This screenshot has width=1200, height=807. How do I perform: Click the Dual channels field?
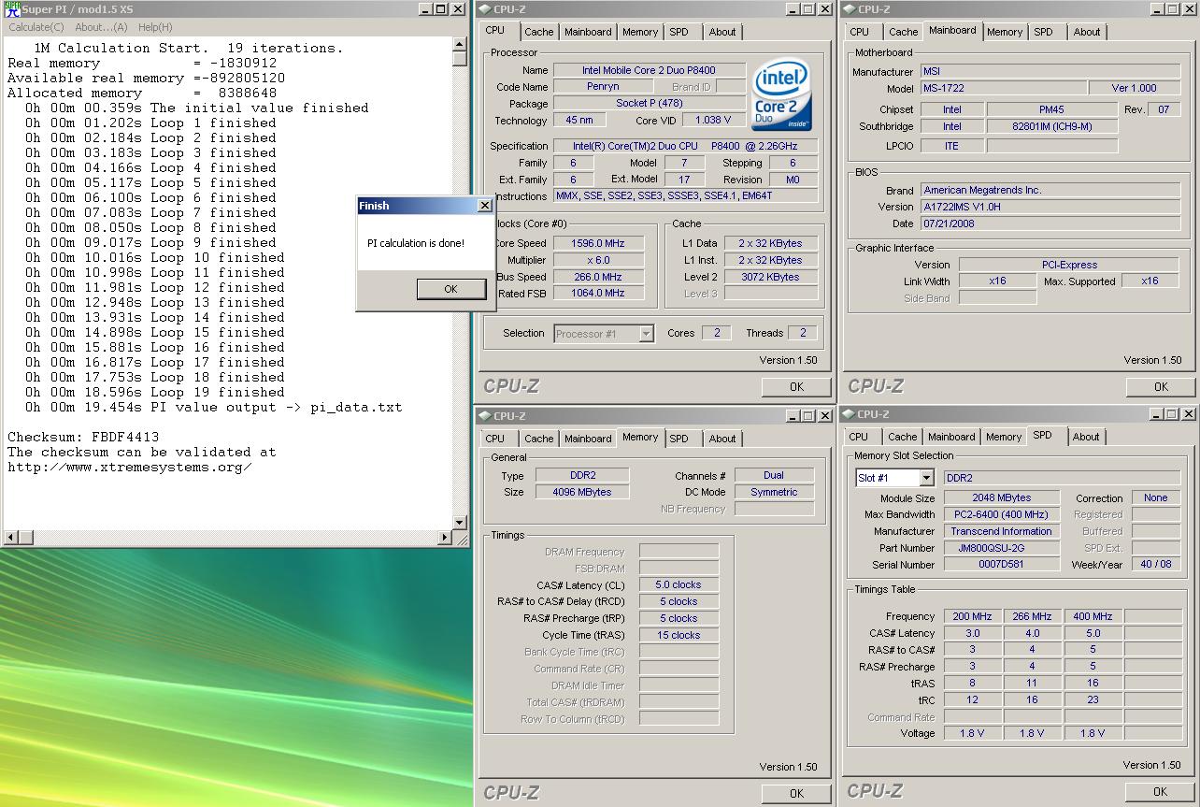pos(774,475)
